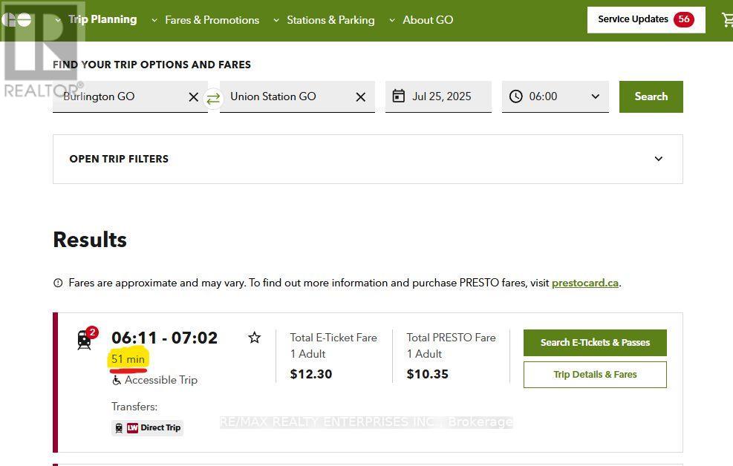View Service Updates alerts
733x466 pixels.
(646, 19)
